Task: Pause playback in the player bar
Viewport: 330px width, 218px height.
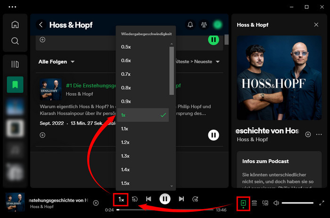Action: pyautogui.click(x=165, y=199)
